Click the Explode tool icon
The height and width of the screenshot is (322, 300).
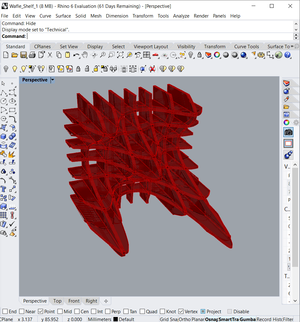[x=12, y=154]
